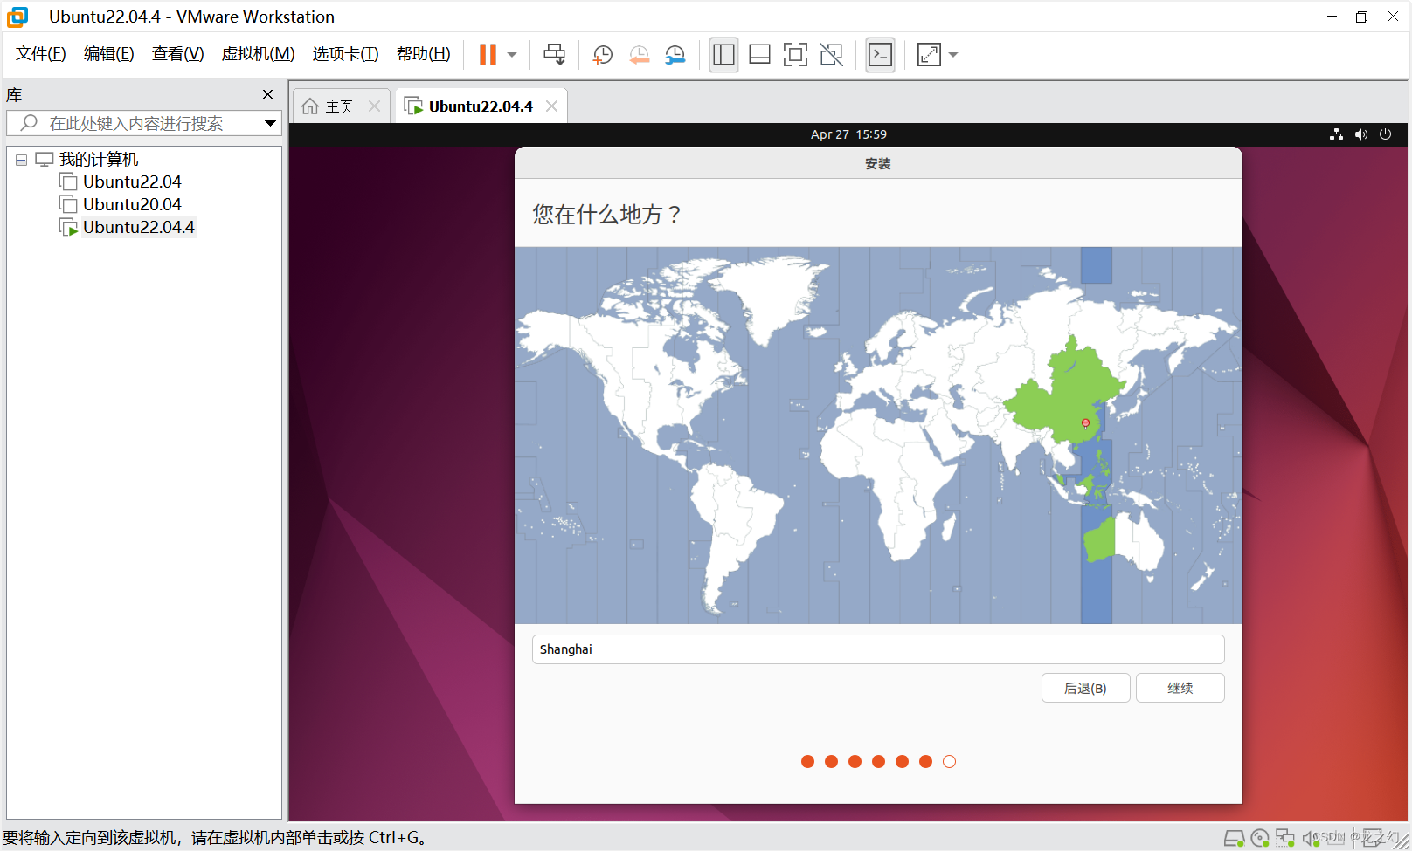Click the CD/DVD drive status icon
The image size is (1412, 851).
1259,838
